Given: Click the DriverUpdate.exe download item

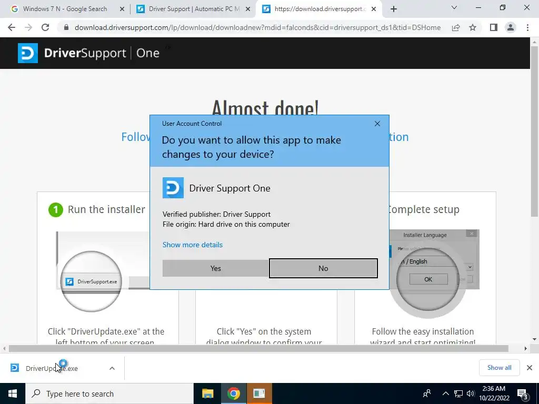Looking at the screenshot, I should tap(52, 368).
